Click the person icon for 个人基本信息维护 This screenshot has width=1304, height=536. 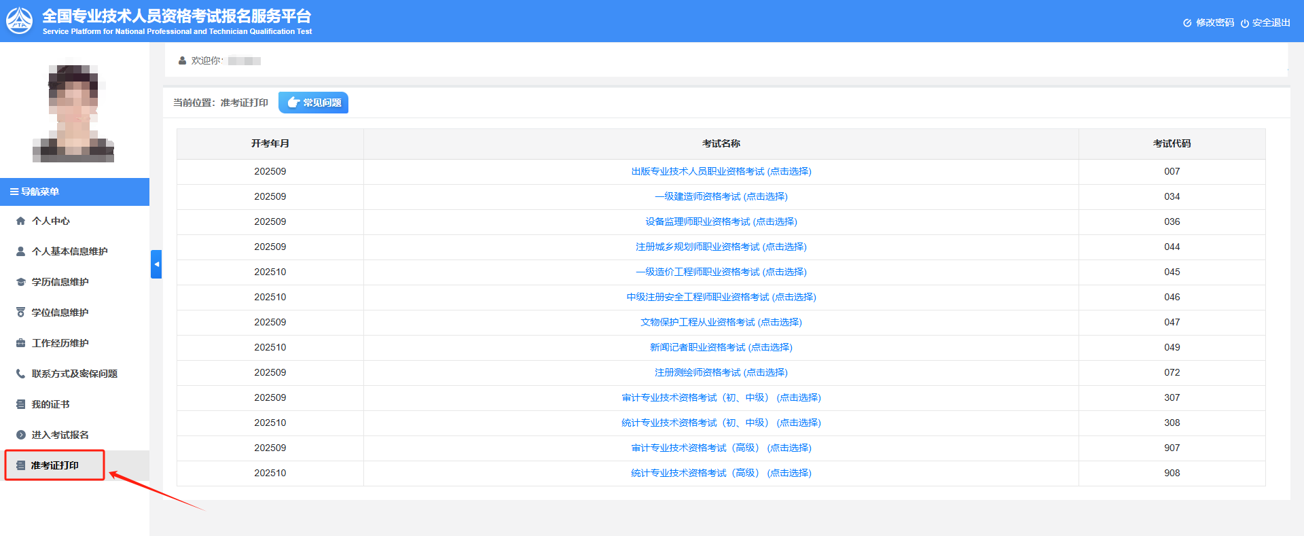[20, 251]
